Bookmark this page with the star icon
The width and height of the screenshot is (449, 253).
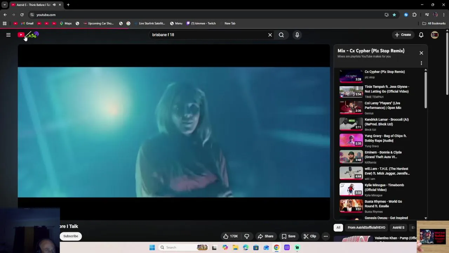pyautogui.click(x=394, y=15)
